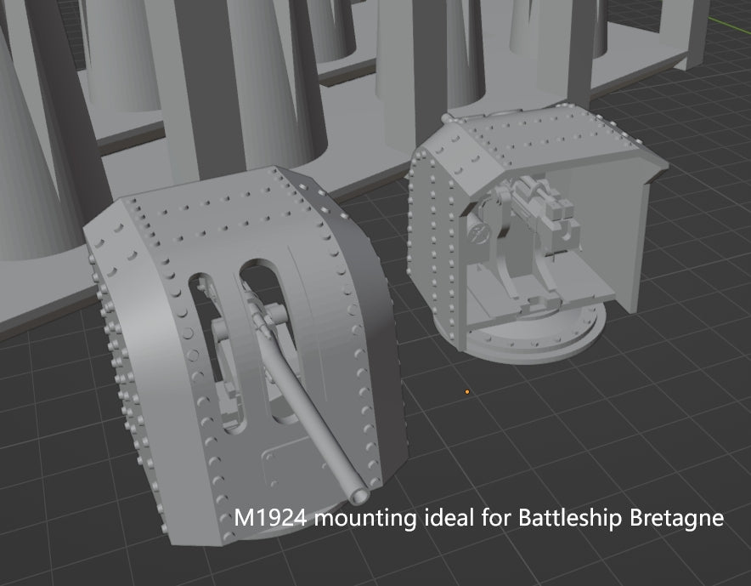751x586 pixels.
Task: Select the gun breech inside the open mounting
Action: point(542,204)
